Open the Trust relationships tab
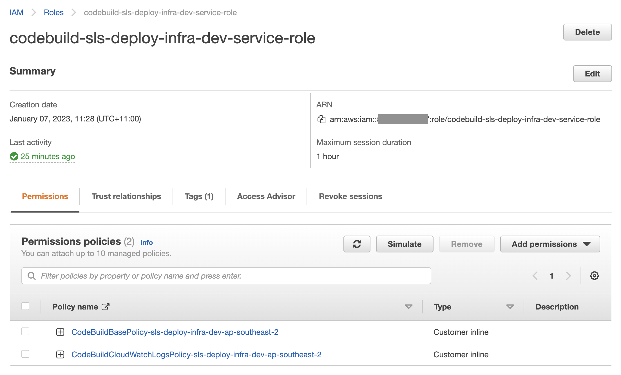 pyautogui.click(x=126, y=196)
